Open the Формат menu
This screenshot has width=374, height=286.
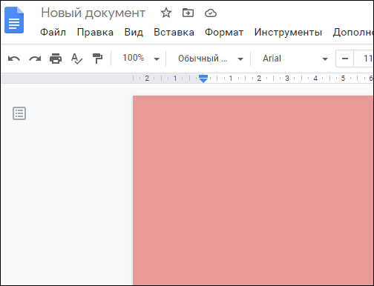(x=224, y=33)
